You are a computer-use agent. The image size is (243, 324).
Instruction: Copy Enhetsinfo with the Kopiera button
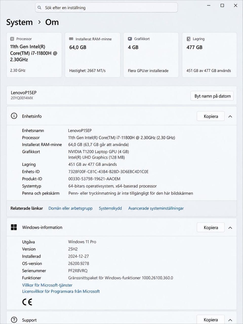point(211,116)
